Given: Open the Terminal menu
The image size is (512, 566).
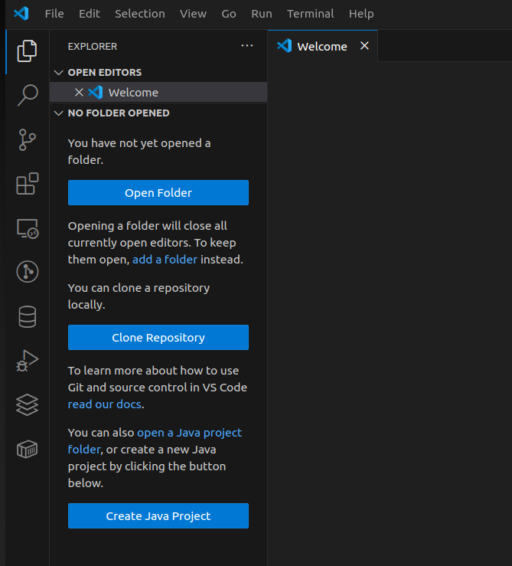Looking at the screenshot, I should 310,14.
